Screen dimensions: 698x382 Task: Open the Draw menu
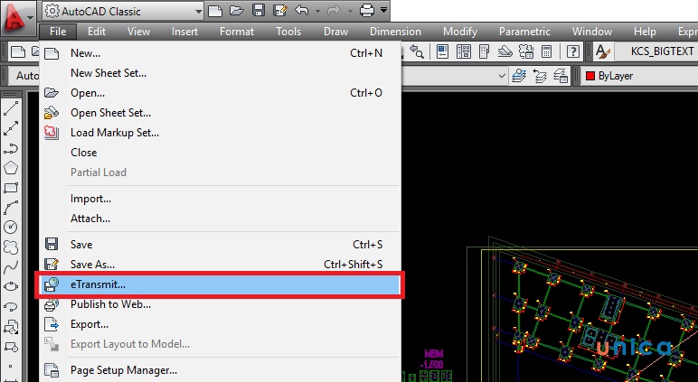(x=335, y=32)
